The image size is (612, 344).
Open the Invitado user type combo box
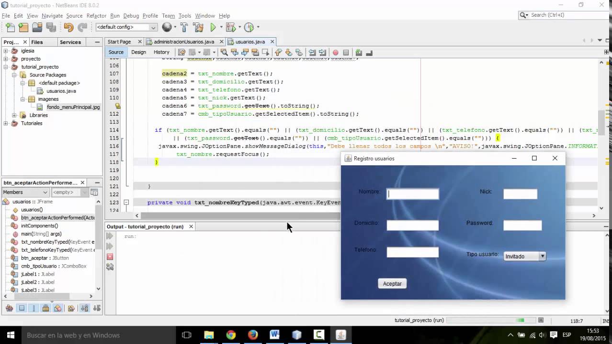click(x=525, y=256)
